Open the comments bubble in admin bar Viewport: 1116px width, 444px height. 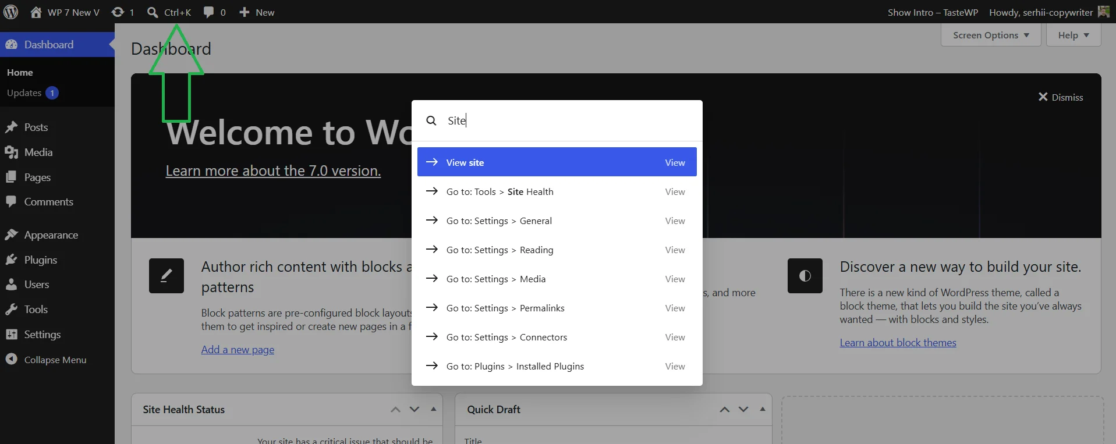click(x=208, y=12)
